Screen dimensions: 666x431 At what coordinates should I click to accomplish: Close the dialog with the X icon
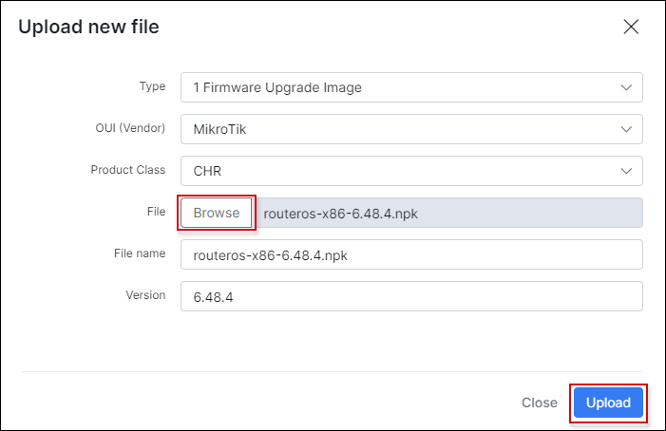tap(631, 27)
